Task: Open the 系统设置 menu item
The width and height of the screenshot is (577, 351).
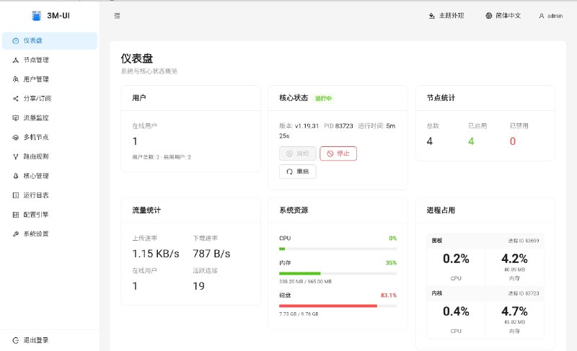Action: point(50,234)
